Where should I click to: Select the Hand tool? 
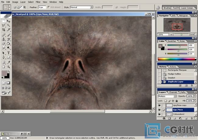[x=4, y=66]
